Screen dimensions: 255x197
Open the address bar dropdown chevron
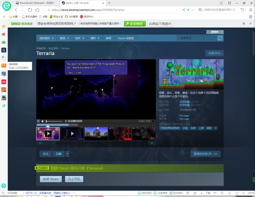193,10
